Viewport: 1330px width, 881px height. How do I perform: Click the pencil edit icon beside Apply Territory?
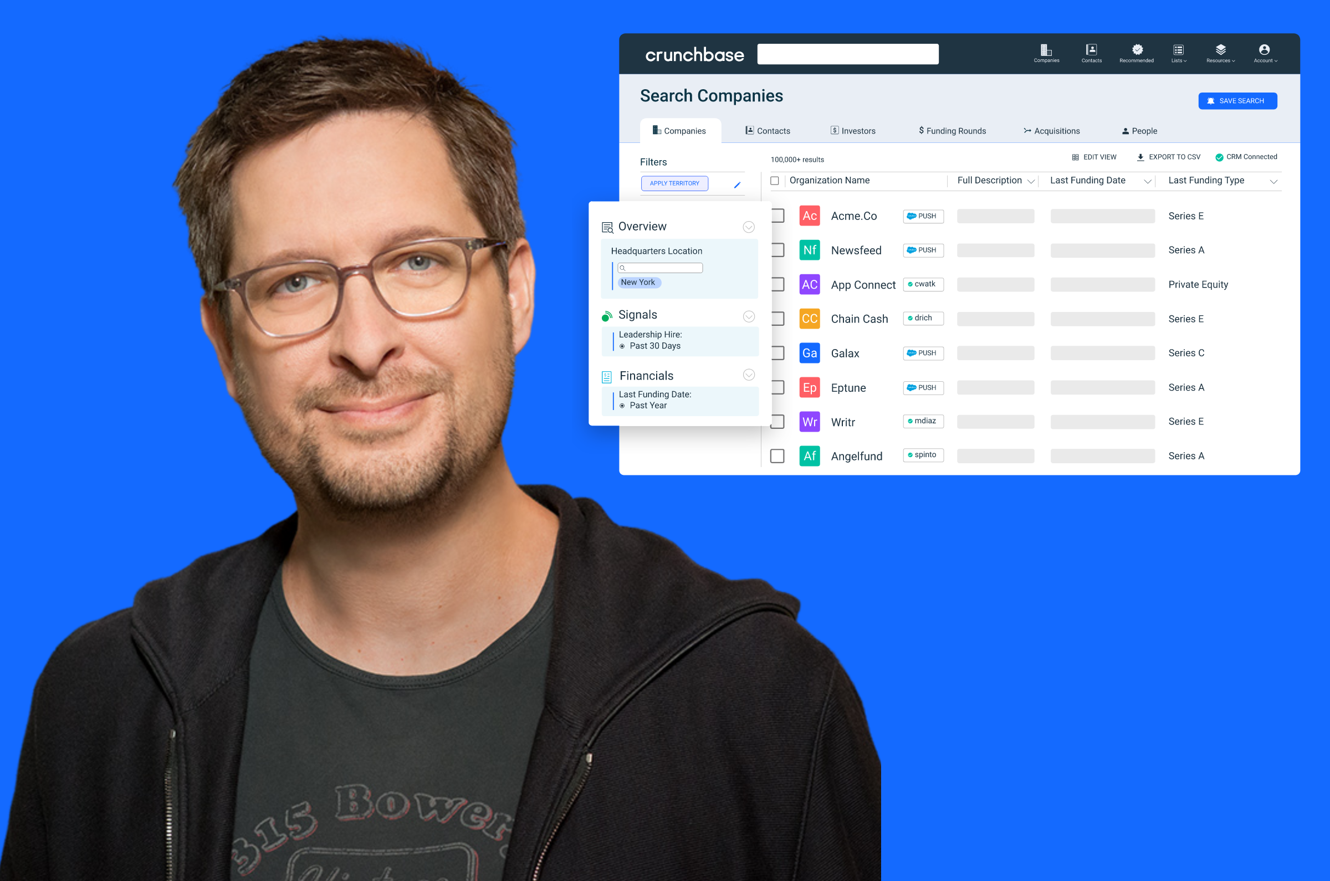click(x=737, y=185)
